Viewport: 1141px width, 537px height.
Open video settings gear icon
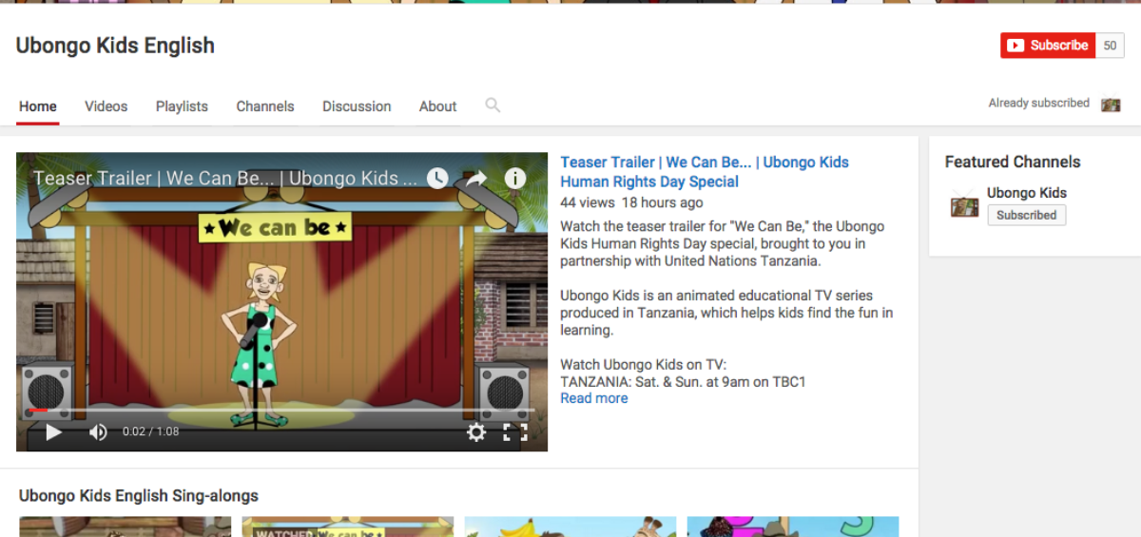[x=476, y=432]
